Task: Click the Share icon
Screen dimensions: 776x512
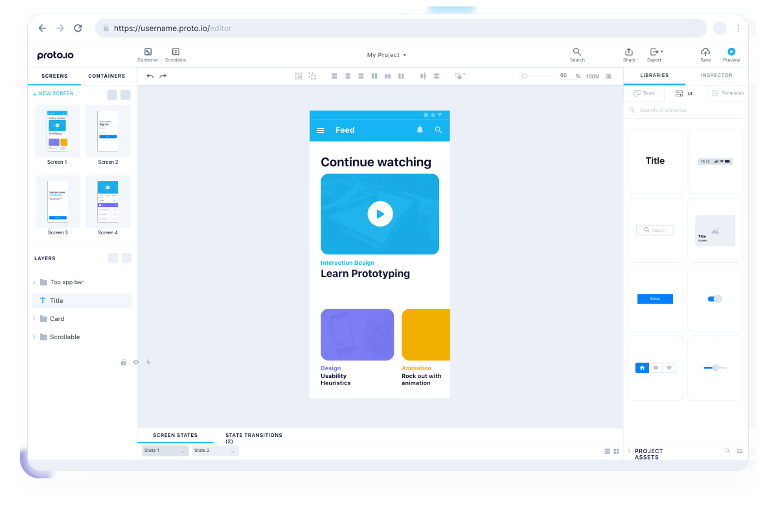Action: click(629, 52)
